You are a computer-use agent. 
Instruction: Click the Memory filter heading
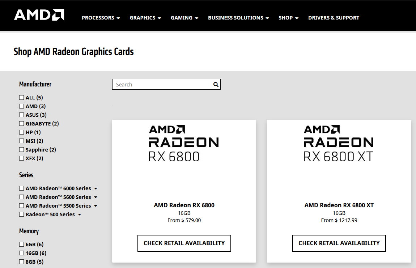pos(29,231)
